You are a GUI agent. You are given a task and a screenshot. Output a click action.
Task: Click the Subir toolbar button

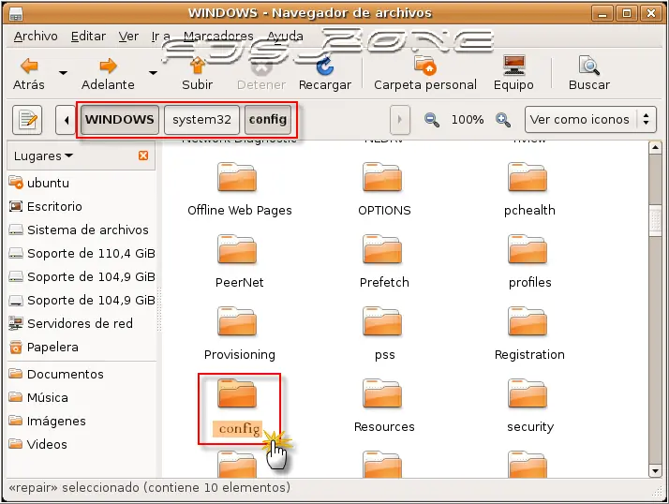[x=197, y=73]
